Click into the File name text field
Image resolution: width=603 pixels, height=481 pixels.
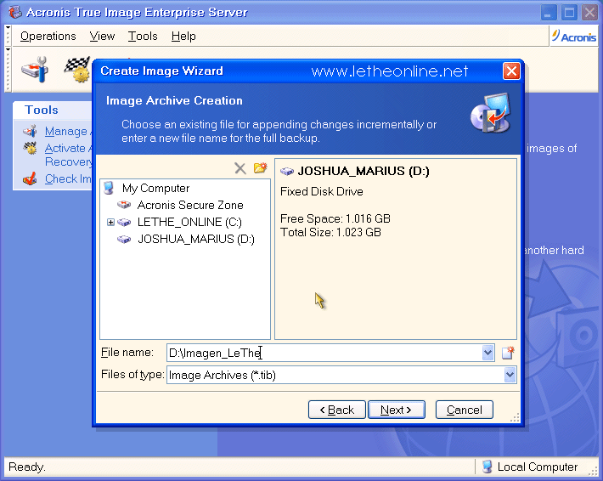[323, 353]
